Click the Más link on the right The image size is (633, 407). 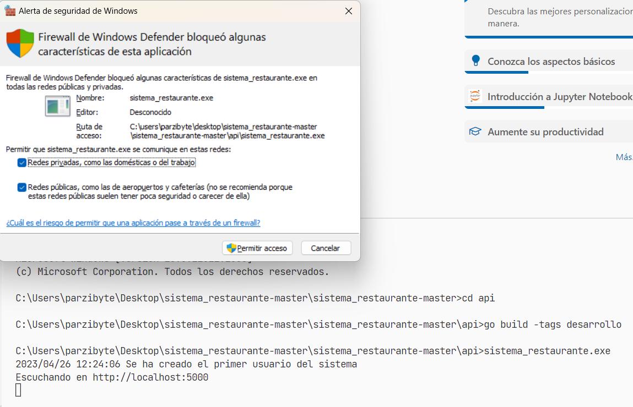(624, 157)
